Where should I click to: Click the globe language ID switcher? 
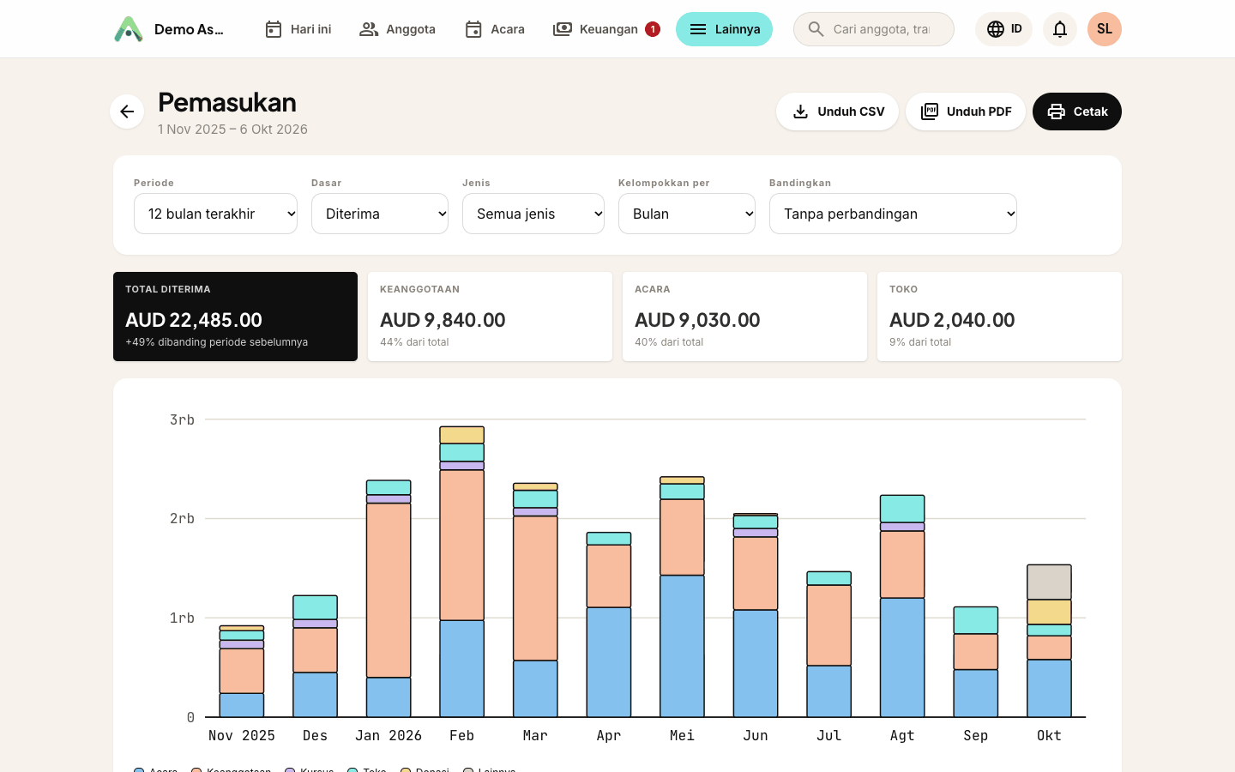click(1003, 29)
